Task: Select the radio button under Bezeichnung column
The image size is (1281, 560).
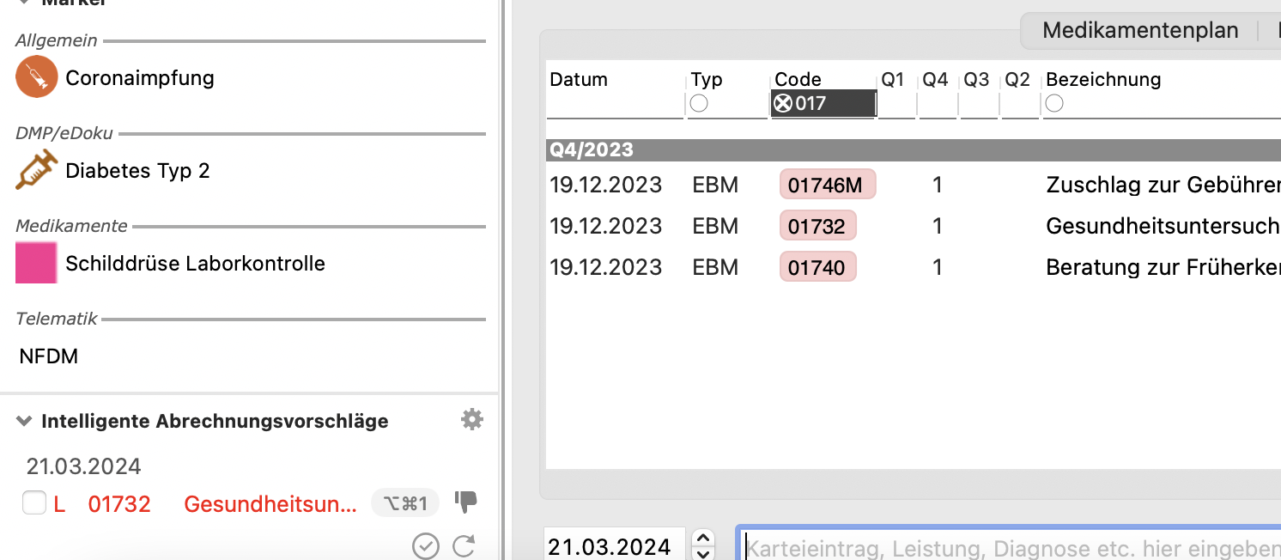Action: click(x=1054, y=103)
